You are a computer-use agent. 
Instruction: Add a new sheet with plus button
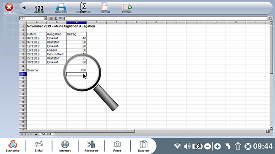(x=36, y=134)
